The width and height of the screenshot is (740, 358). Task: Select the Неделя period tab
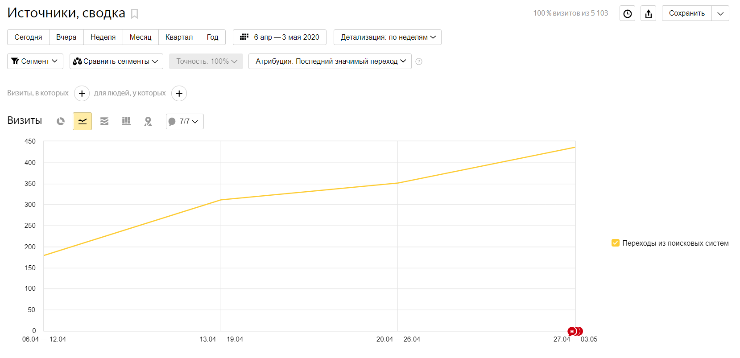tap(103, 37)
